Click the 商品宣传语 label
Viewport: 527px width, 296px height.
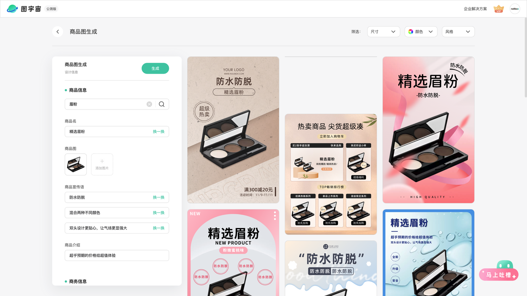[x=74, y=187]
